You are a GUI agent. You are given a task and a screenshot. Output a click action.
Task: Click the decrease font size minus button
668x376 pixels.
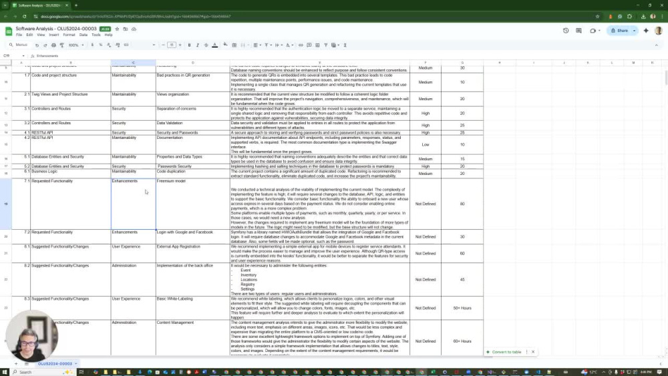163,45
